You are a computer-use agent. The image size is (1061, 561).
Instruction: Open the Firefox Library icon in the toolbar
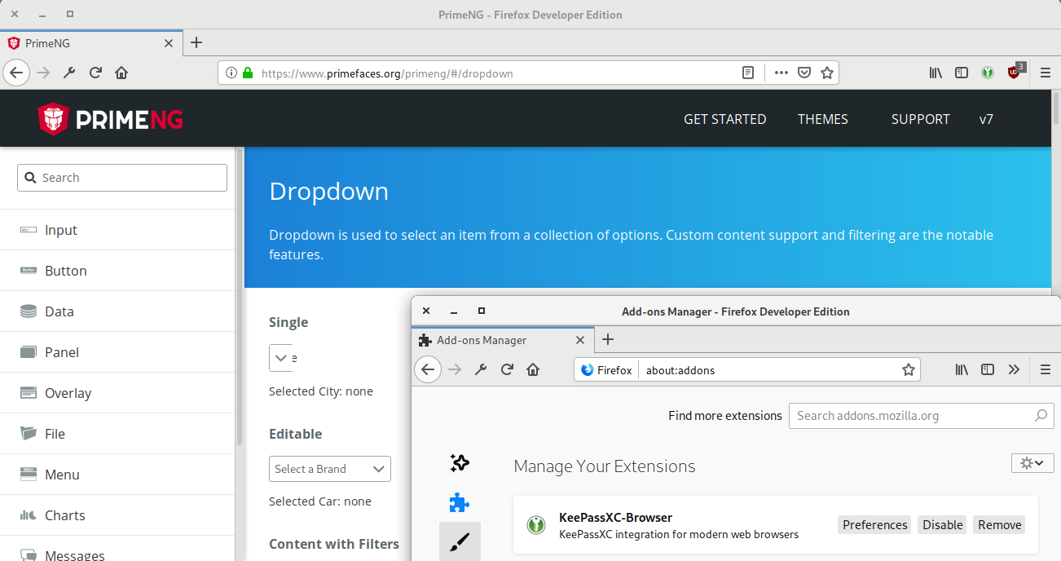[935, 73]
